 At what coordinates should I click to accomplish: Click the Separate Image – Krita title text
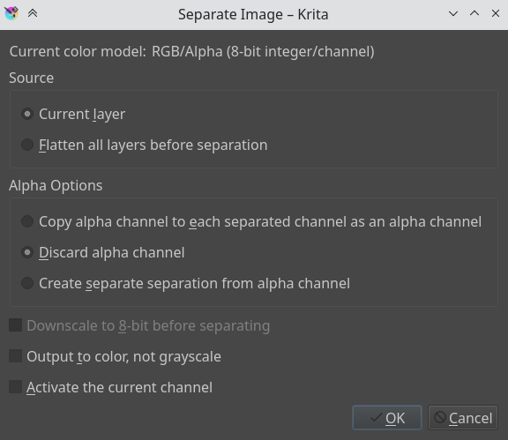pos(253,15)
